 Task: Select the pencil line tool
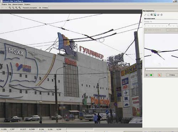145,15
